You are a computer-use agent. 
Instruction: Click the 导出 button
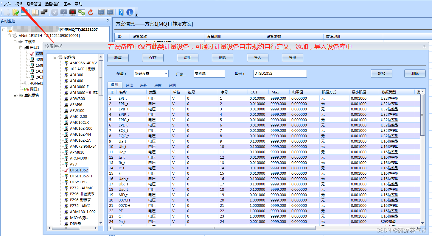(x=293, y=58)
